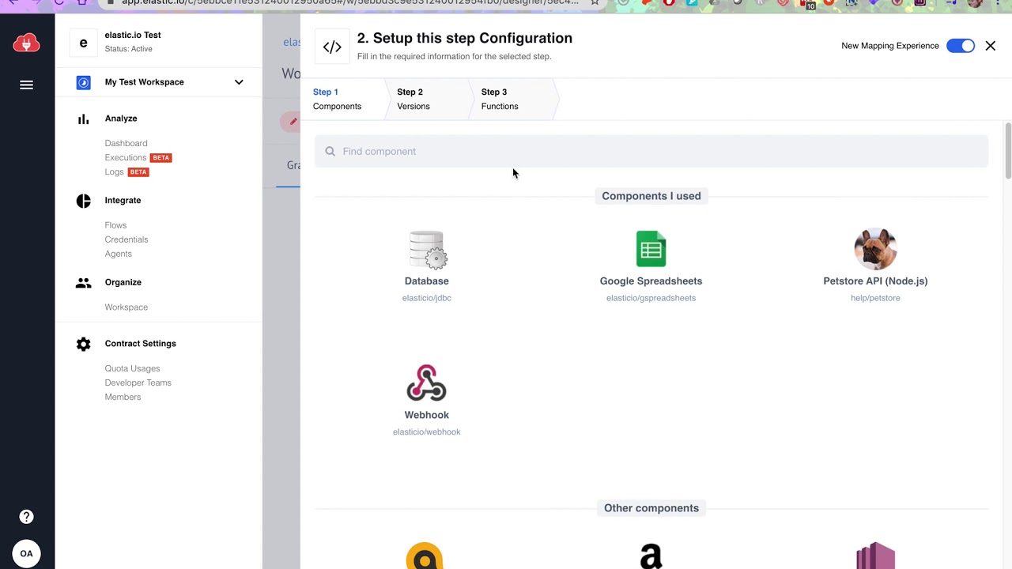Click the Analyze bar chart icon

pos(83,119)
